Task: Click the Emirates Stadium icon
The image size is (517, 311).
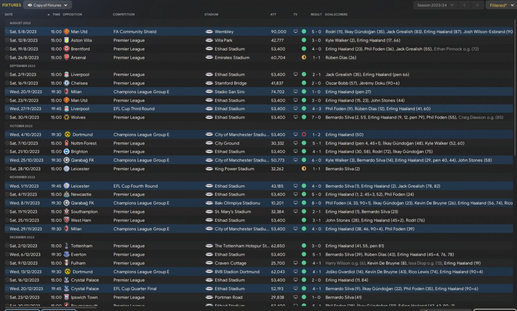Action: tap(209, 58)
